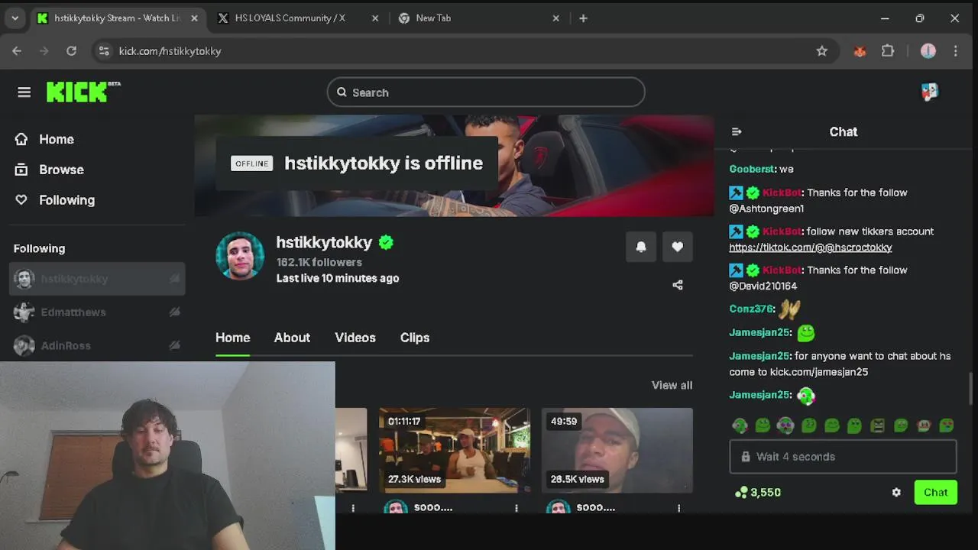Open the Videos tab on the channel
Image resolution: width=978 pixels, height=550 pixels.
(x=355, y=338)
